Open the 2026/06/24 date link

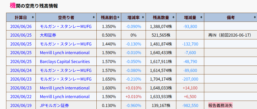pyautogui.click(x=21, y=70)
